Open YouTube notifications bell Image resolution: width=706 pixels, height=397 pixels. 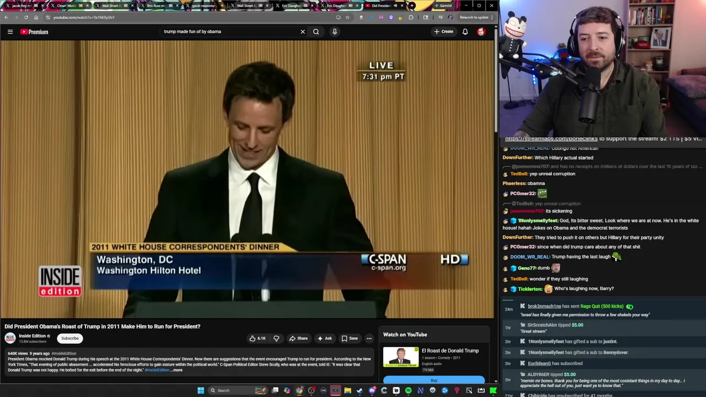(465, 31)
